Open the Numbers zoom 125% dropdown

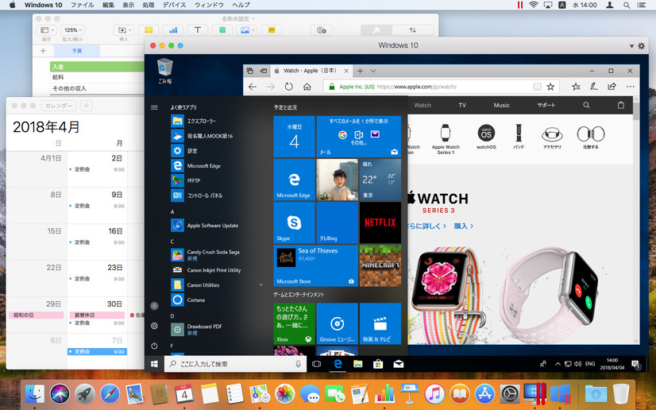click(73, 30)
